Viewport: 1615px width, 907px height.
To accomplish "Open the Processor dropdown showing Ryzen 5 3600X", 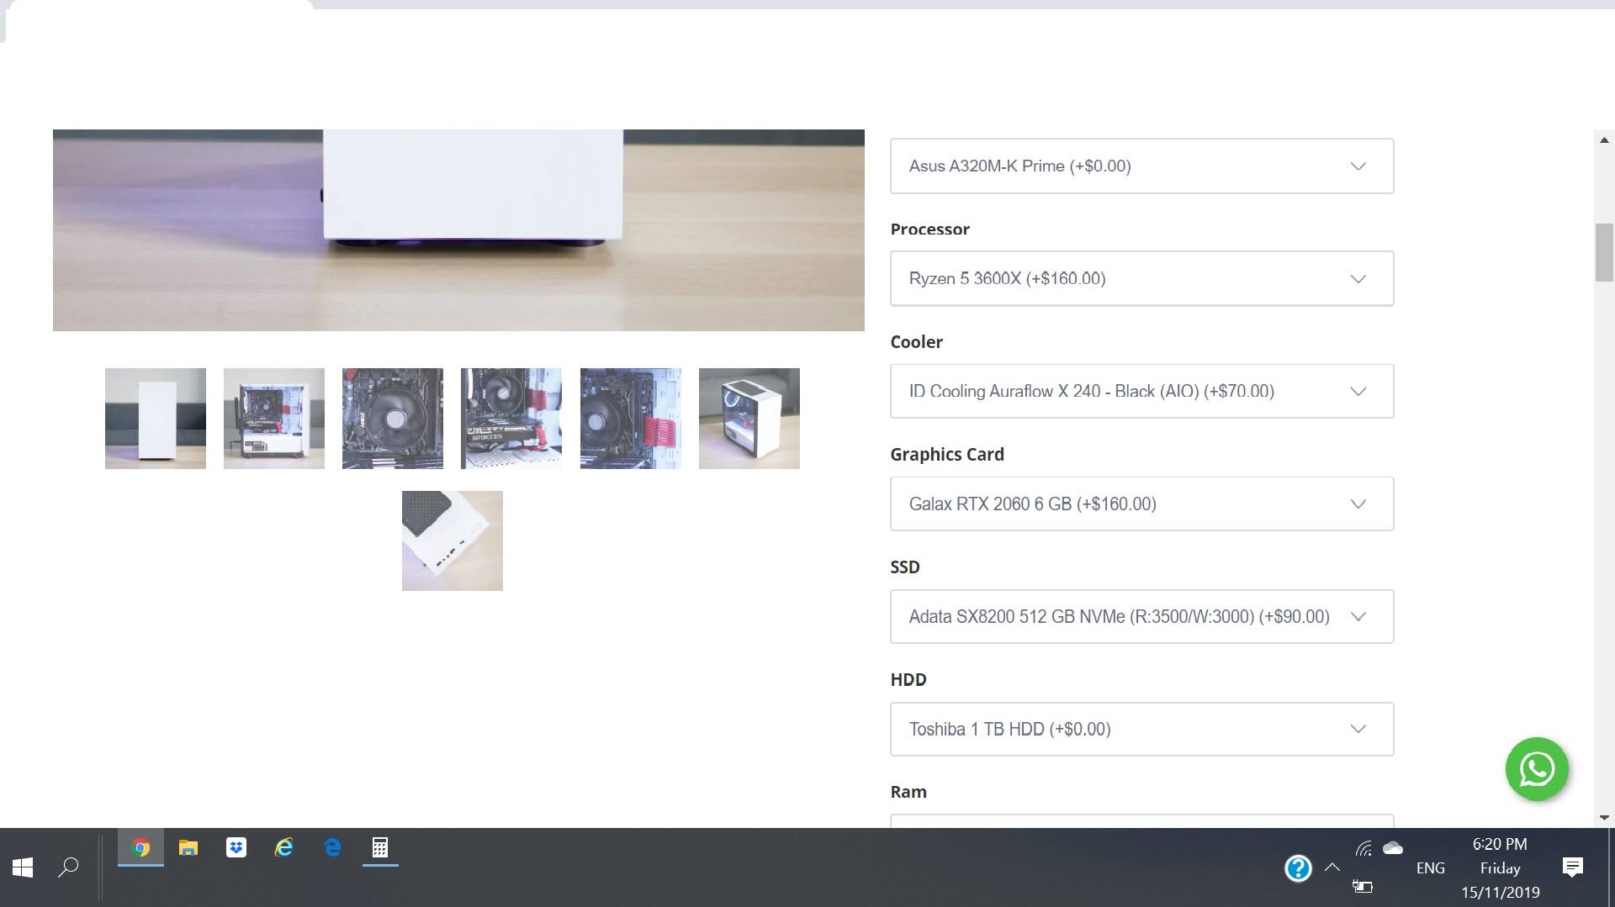I will pos(1141,279).
